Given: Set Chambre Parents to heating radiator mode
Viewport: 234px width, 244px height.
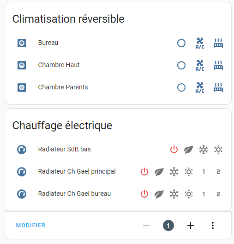Looking at the screenshot, I should [x=218, y=88].
